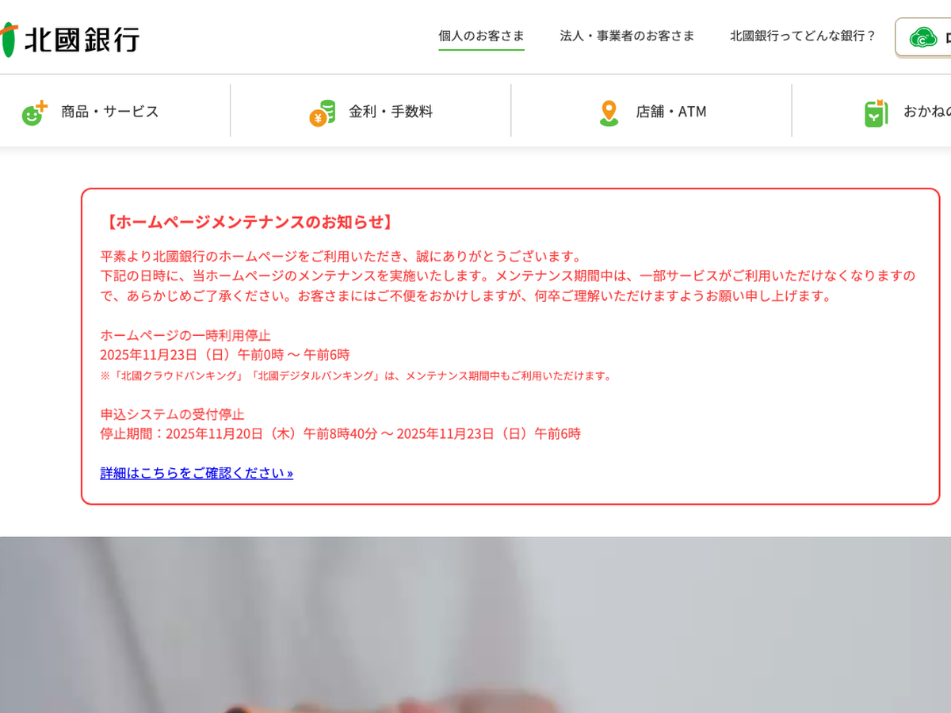
Task: Click the green Hokkoku Bank logo emblem
Action: point(7,40)
